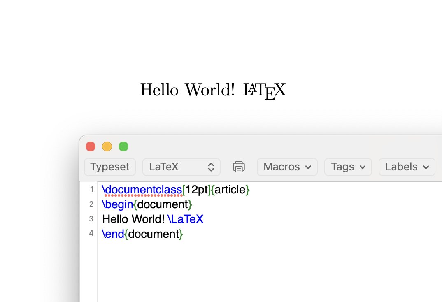Click the rendered Hello World! output text
Viewport: 442px width, 302px height.
point(187,90)
